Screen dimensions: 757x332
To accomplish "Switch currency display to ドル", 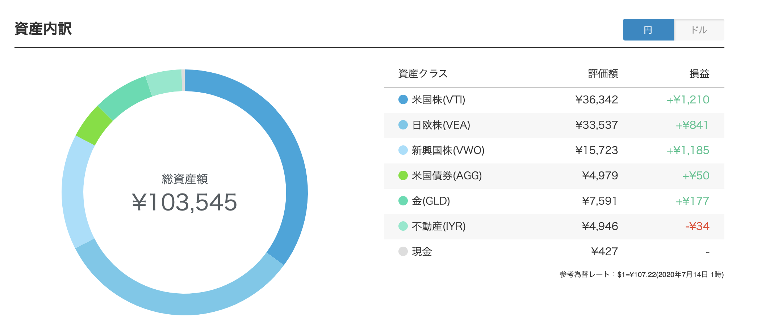I will pos(699,30).
